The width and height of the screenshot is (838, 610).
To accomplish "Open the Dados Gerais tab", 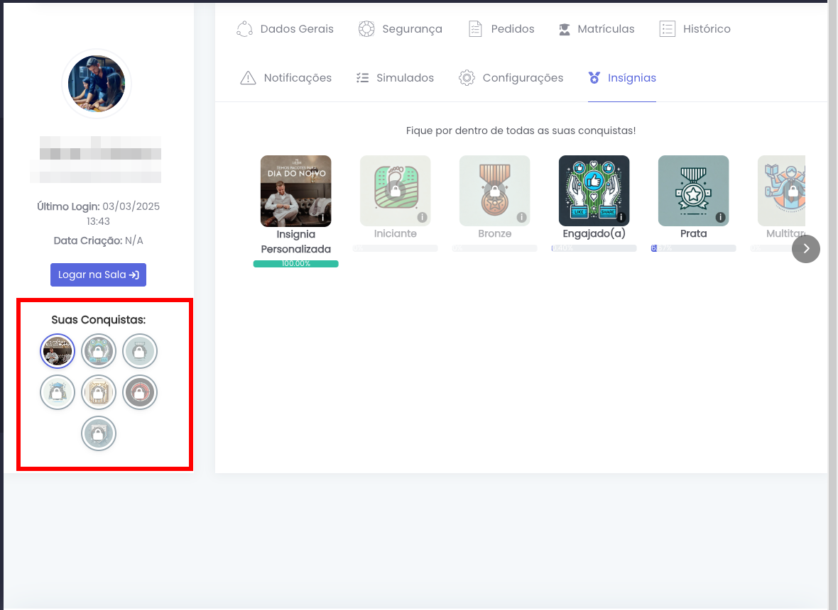I will (x=285, y=29).
